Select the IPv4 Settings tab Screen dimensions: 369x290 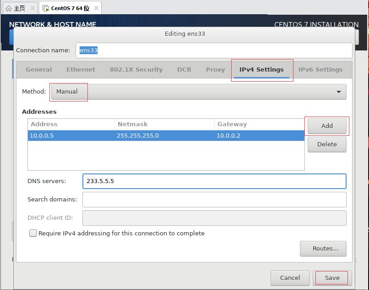point(261,70)
